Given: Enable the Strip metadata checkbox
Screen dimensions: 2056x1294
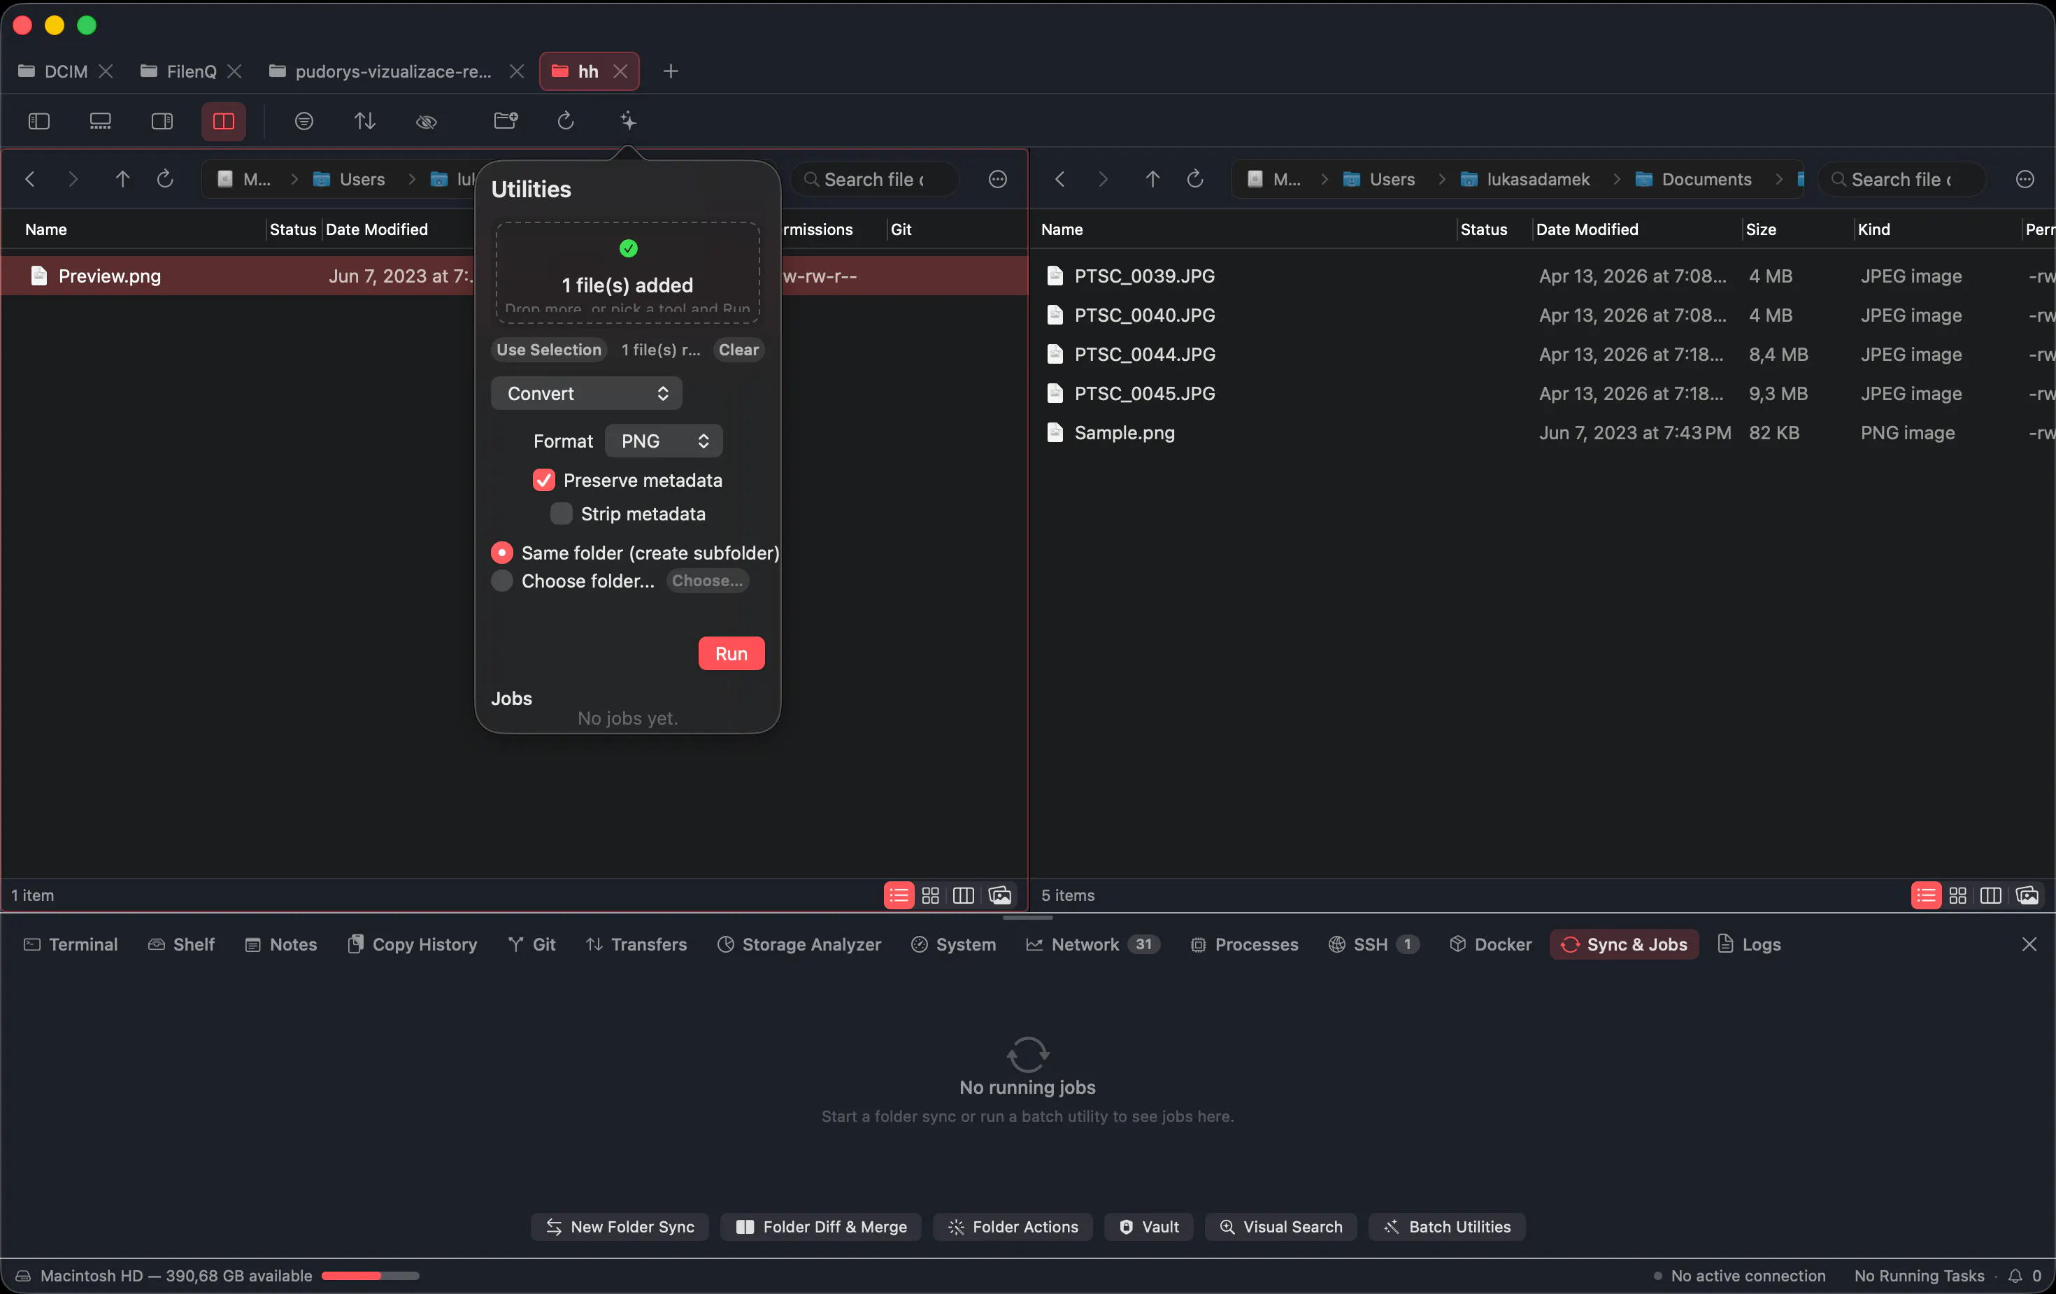Looking at the screenshot, I should 561,513.
